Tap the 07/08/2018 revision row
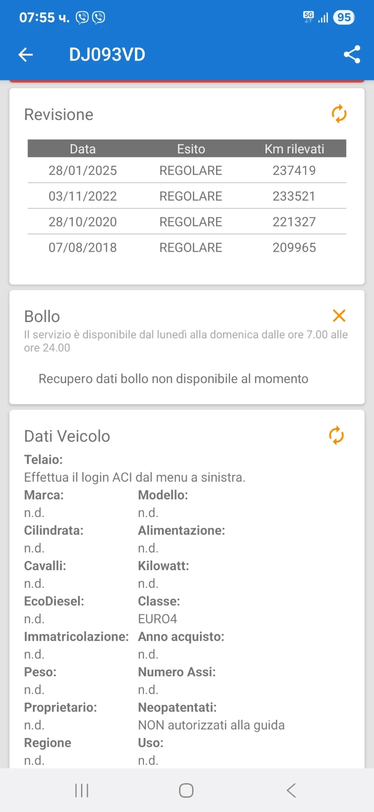The height and width of the screenshot is (812, 374). (187, 248)
